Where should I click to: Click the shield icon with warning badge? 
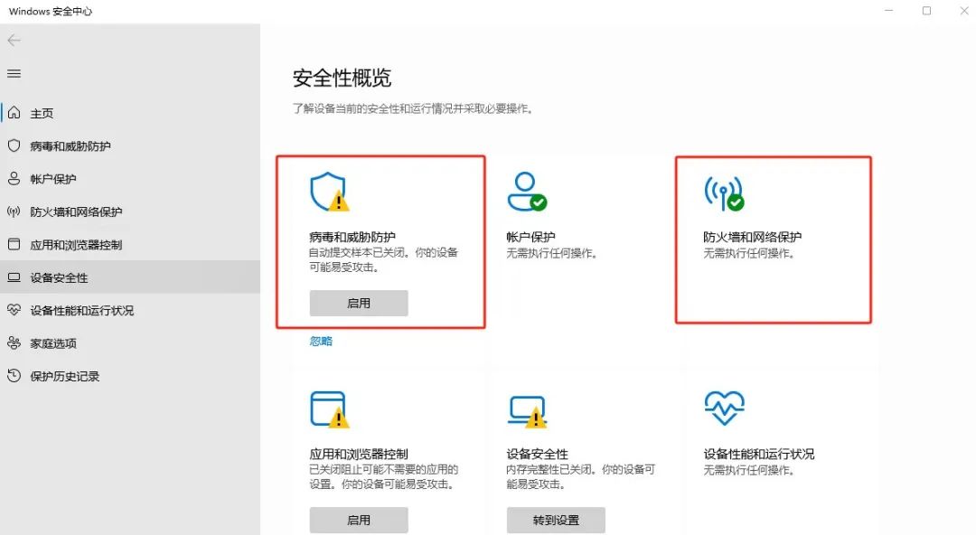click(x=329, y=192)
